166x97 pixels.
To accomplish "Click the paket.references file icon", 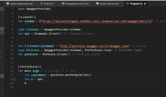I will [98, 4].
